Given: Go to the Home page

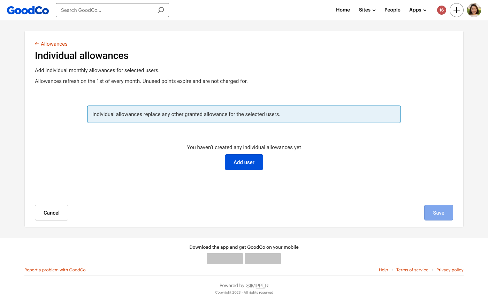Looking at the screenshot, I should pyautogui.click(x=343, y=10).
